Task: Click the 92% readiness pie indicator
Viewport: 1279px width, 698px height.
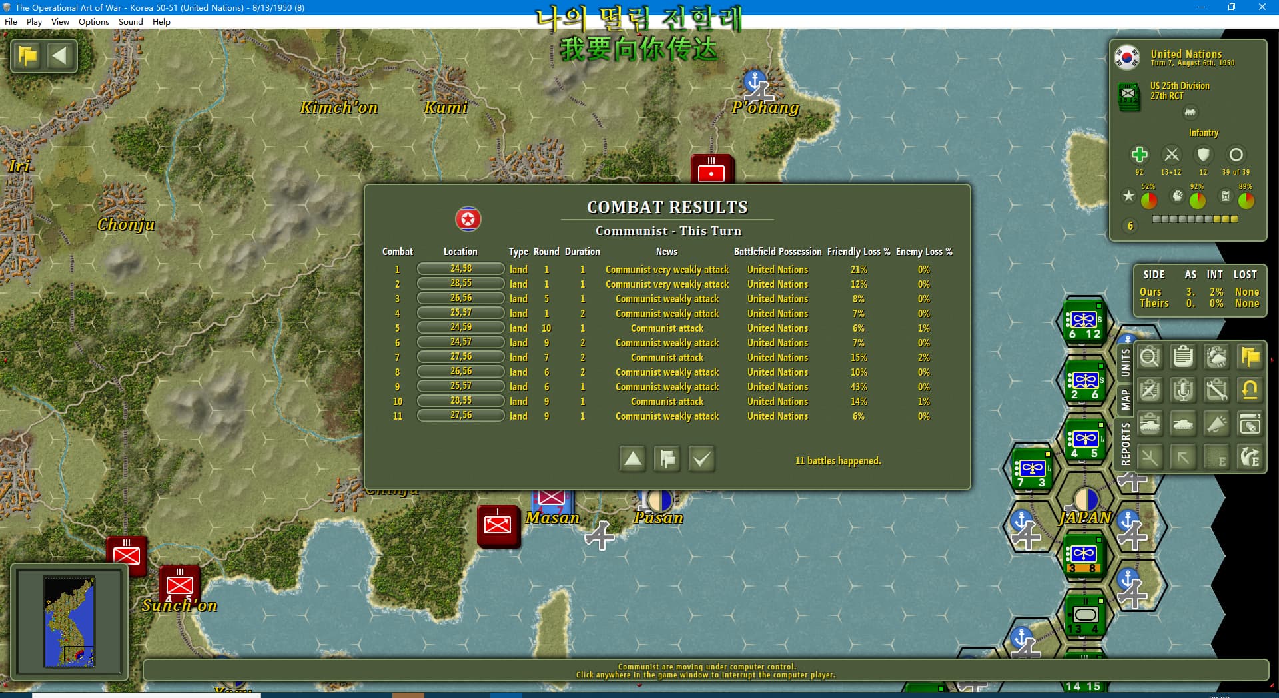Action: pyautogui.click(x=1198, y=200)
